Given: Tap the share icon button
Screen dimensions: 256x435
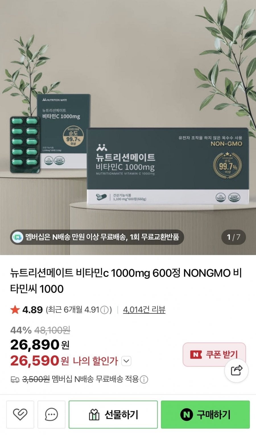Looking at the screenshot, I should click(236, 370).
